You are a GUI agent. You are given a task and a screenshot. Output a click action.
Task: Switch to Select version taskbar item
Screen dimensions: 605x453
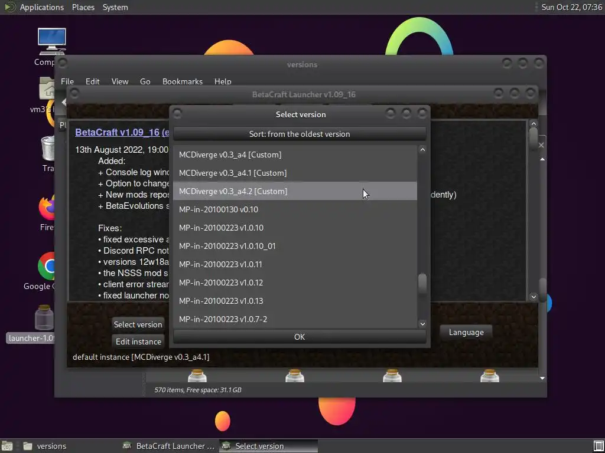(x=268, y=446)
